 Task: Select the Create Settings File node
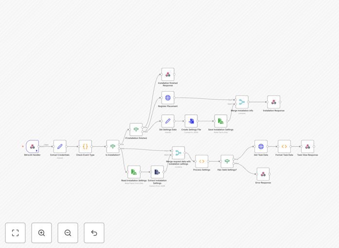[x=191, y=121]
